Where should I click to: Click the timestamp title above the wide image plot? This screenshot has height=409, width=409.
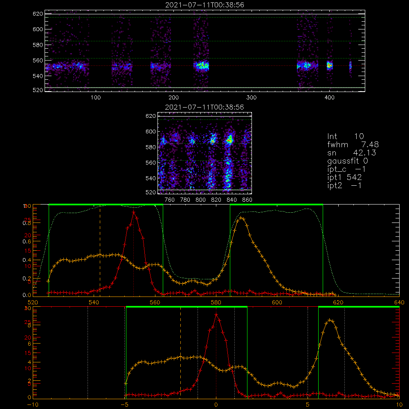(x=204, y=5)
